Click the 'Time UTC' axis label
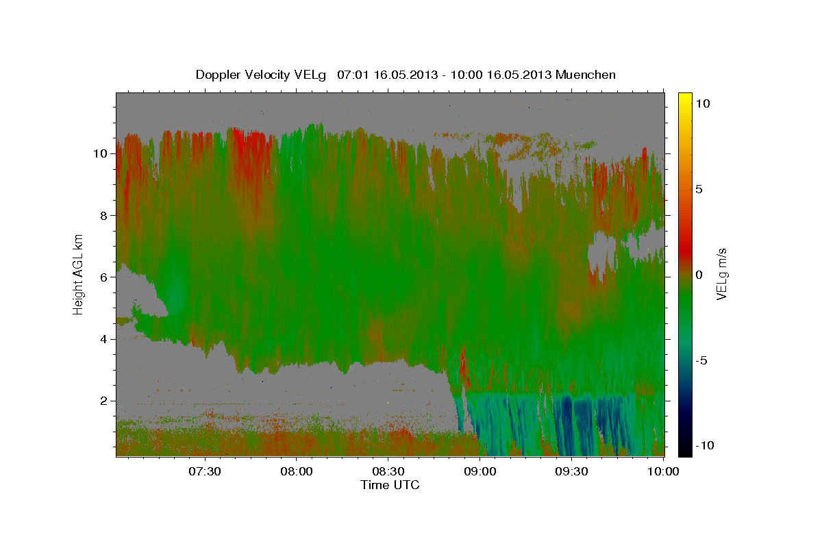 coord(390,485)
